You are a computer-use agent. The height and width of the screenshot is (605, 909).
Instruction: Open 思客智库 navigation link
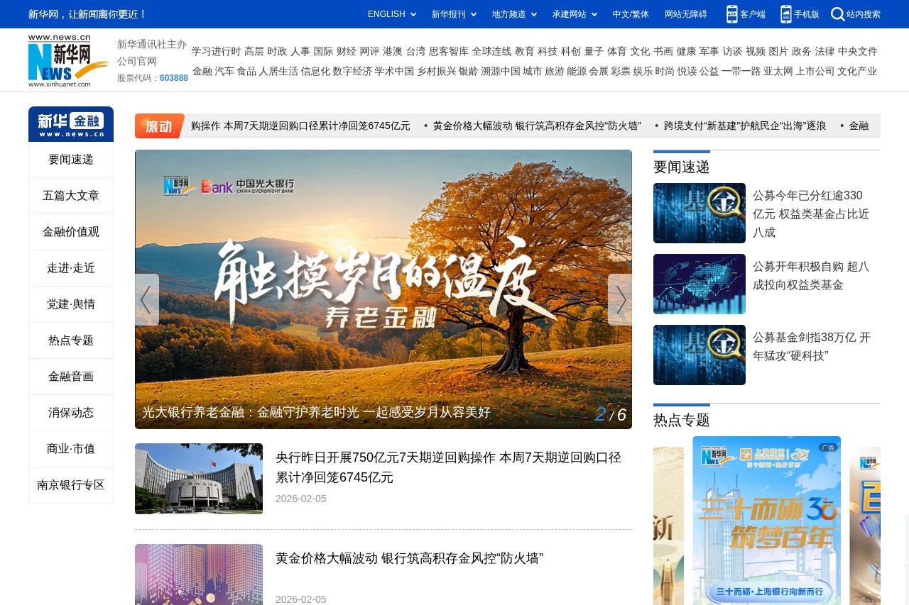(x=449, y=51)
